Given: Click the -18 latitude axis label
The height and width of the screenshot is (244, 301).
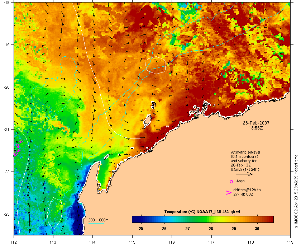Looking at the screenshot, I should pyautogui.click(x=6, y=2).
